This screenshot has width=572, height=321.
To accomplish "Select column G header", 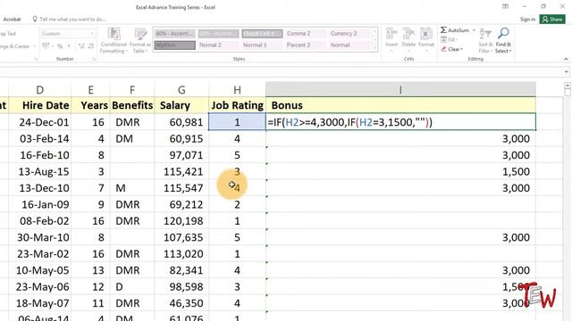I will (181, 89).
